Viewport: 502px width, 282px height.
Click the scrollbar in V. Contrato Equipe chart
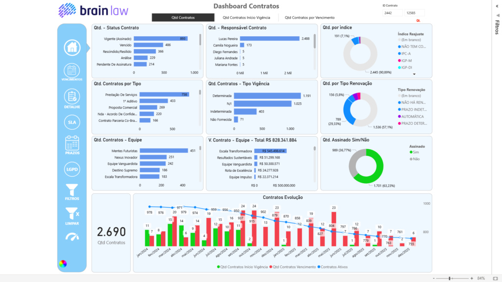pyautogui.click(x=314, y=149)
